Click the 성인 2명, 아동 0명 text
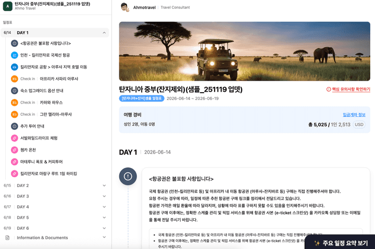This screenshot has width=375, height=249. (139, 124)
